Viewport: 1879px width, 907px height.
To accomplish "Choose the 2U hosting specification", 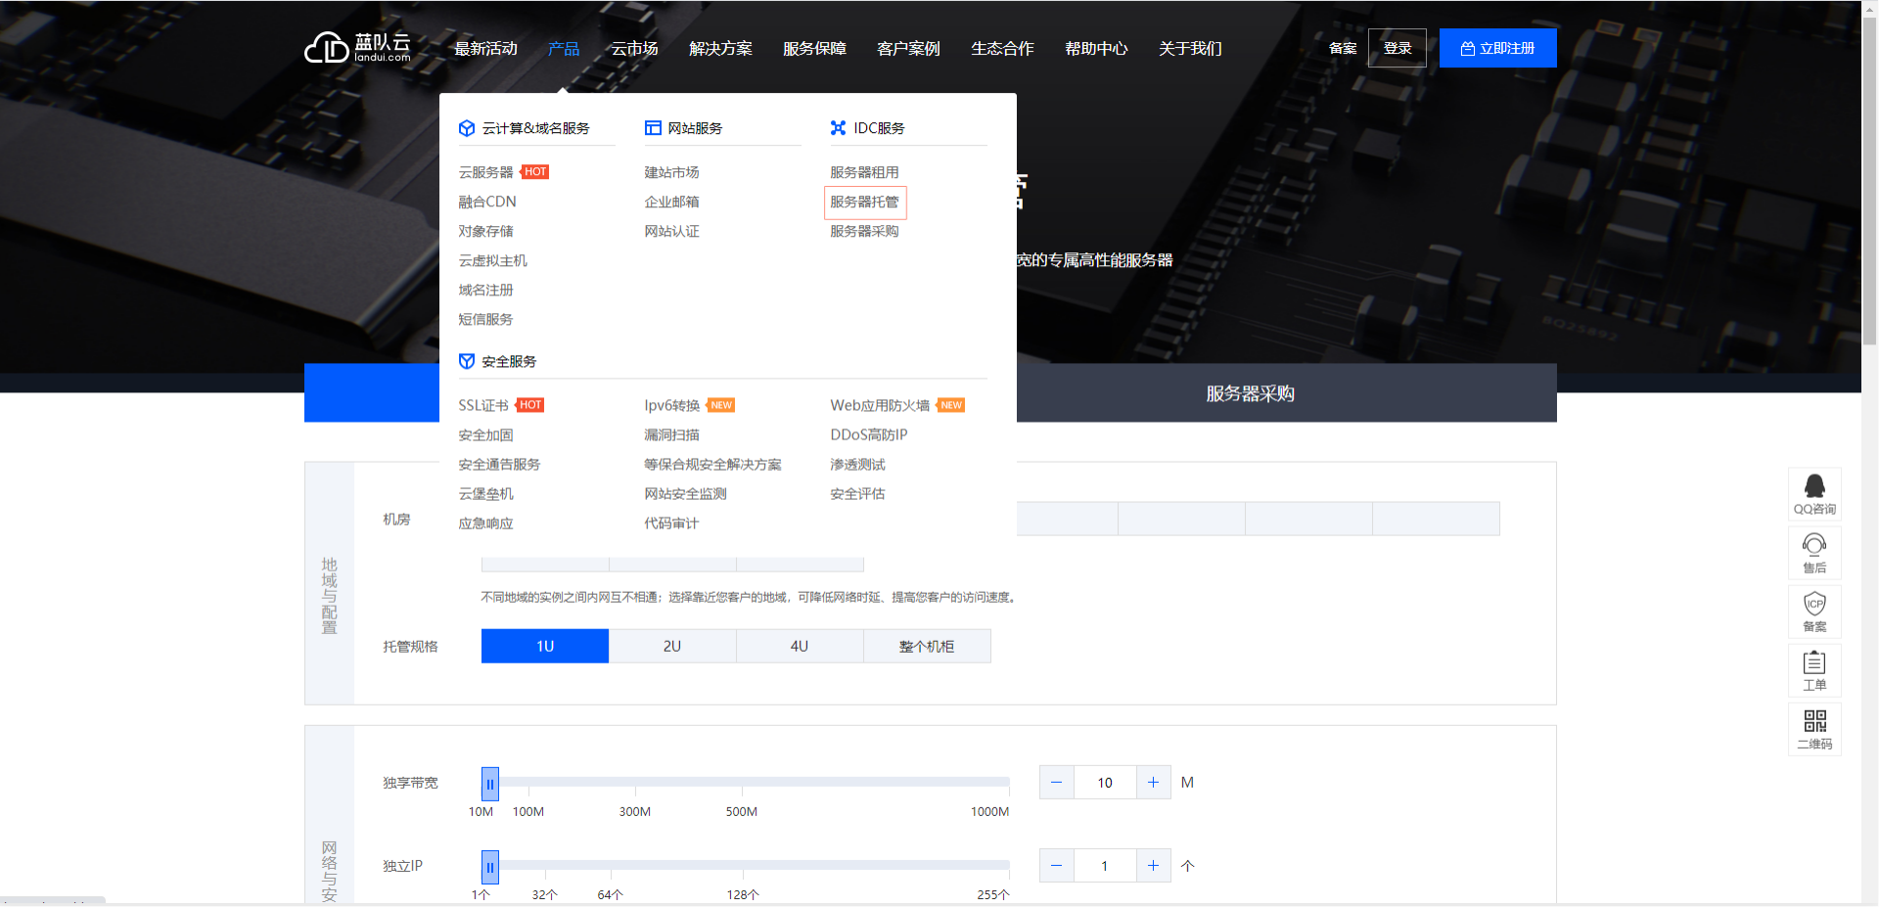I will [x=672, y=646].
